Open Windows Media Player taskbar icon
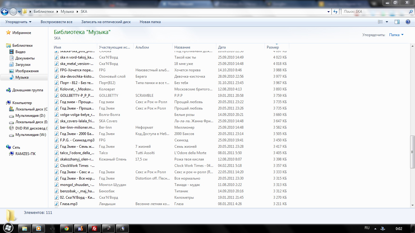Viewport: 415px width, 233px height. (x=39, y=228)
